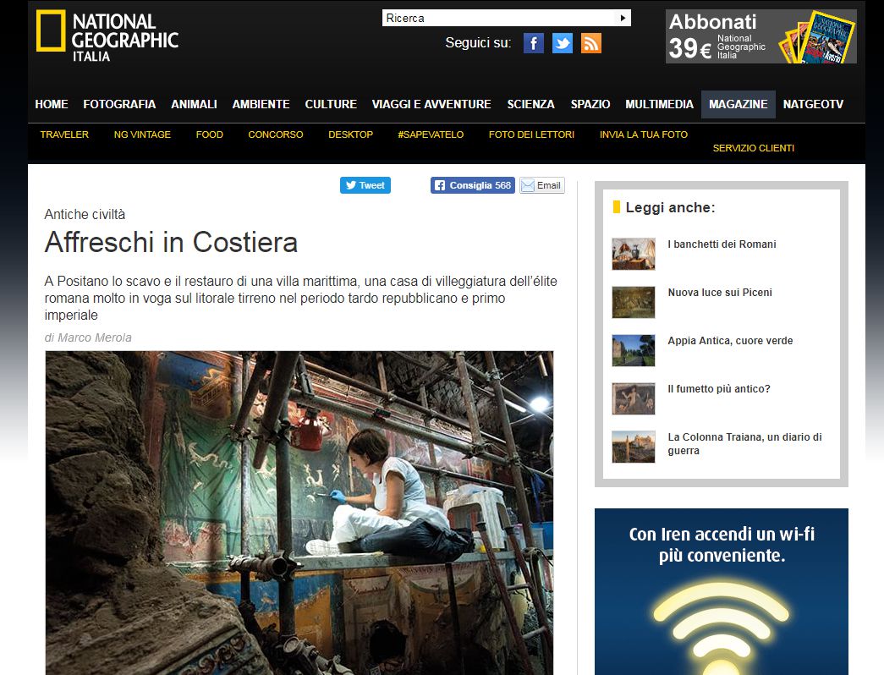
Task: Open thumbnail for Appia Antica, cuore verde
Action: (x=634, y=350)
